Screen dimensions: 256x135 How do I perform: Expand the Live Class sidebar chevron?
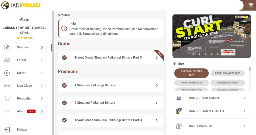click(x=42, y=86)
